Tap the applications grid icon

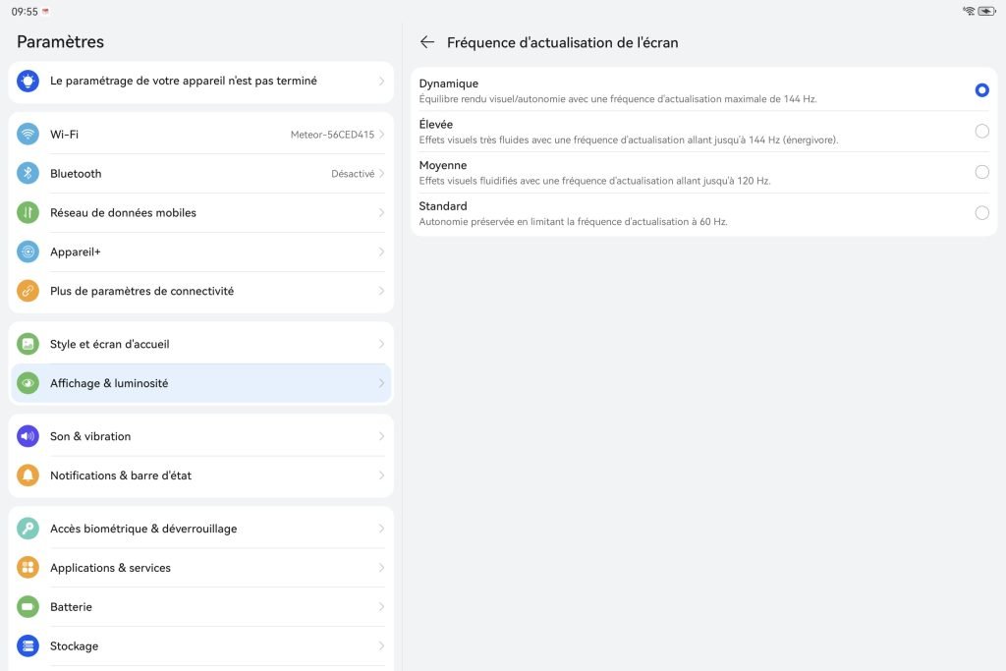28,568
